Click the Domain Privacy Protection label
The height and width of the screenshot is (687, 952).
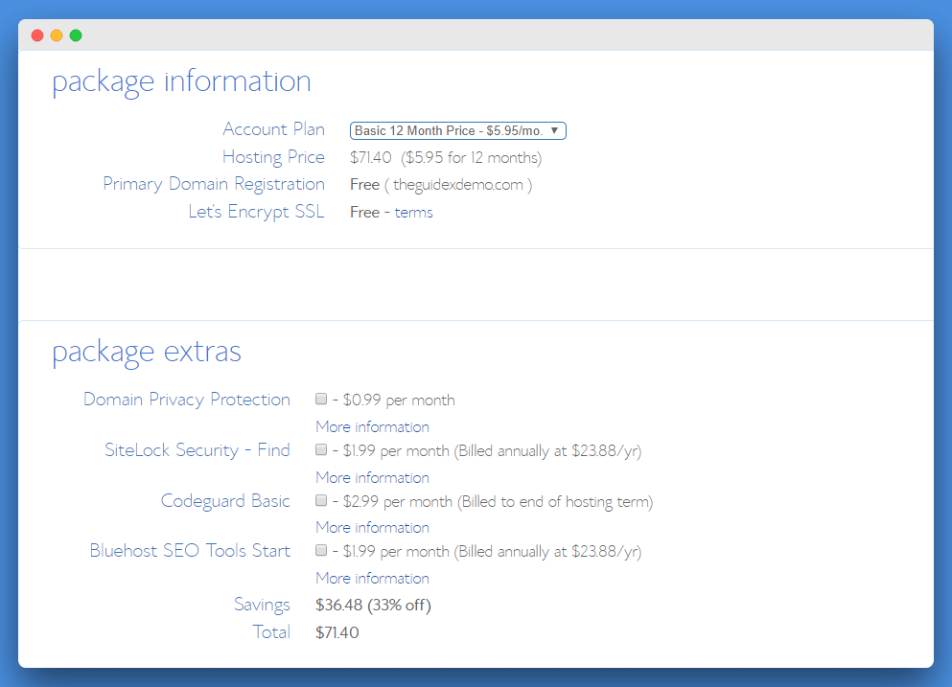point(187,400)
